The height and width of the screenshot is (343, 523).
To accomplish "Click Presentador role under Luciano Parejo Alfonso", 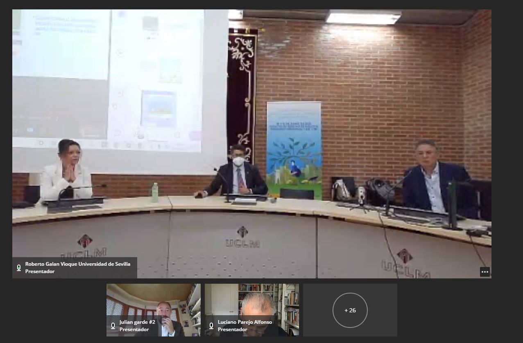I will pos(232,330).
